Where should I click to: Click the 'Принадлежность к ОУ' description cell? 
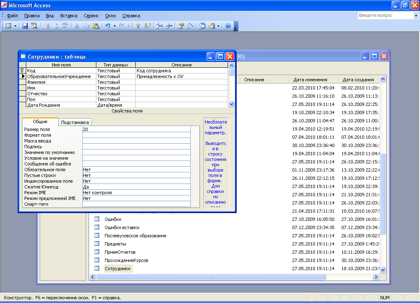(x=182, y=76)
